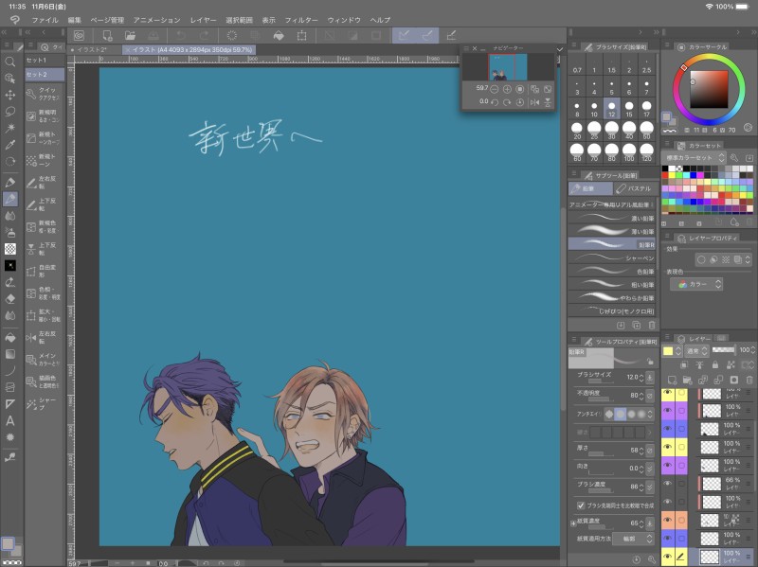
Task: Open the 表現色 カラー dropdown
Action: tap(696, 285)
